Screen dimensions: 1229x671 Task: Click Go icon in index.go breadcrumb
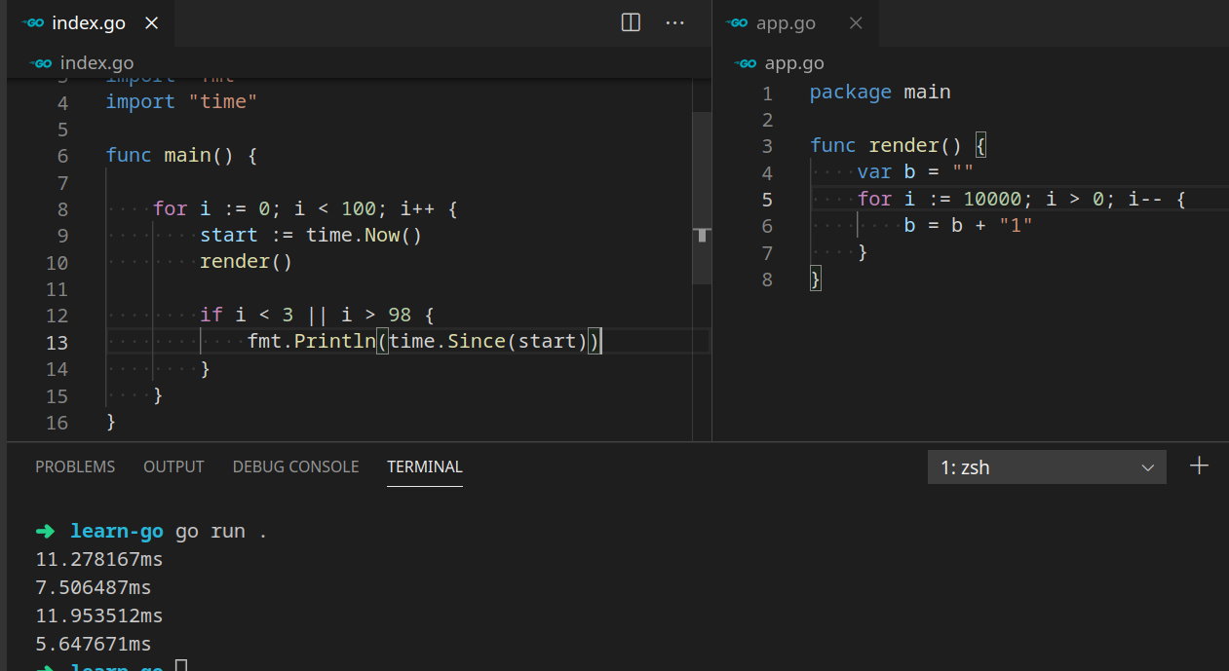(41, 63)
